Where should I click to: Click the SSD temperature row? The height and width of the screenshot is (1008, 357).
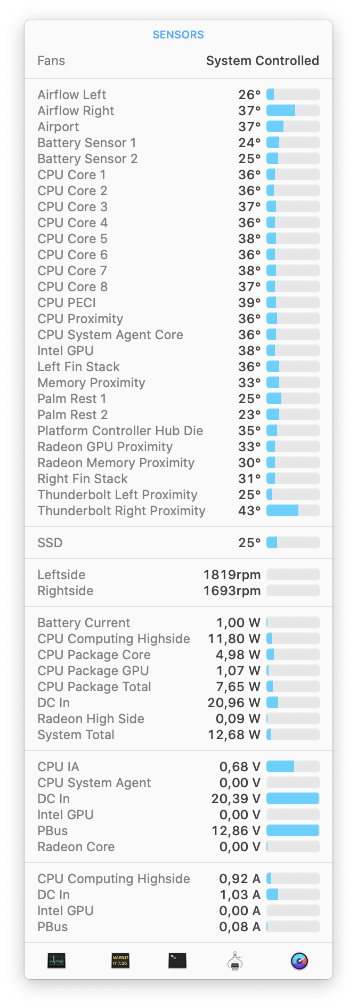coord(50,543)
